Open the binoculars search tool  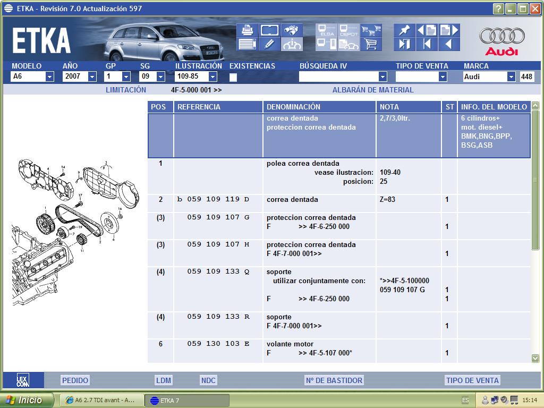pyautogui.click(x=292, y=30)
